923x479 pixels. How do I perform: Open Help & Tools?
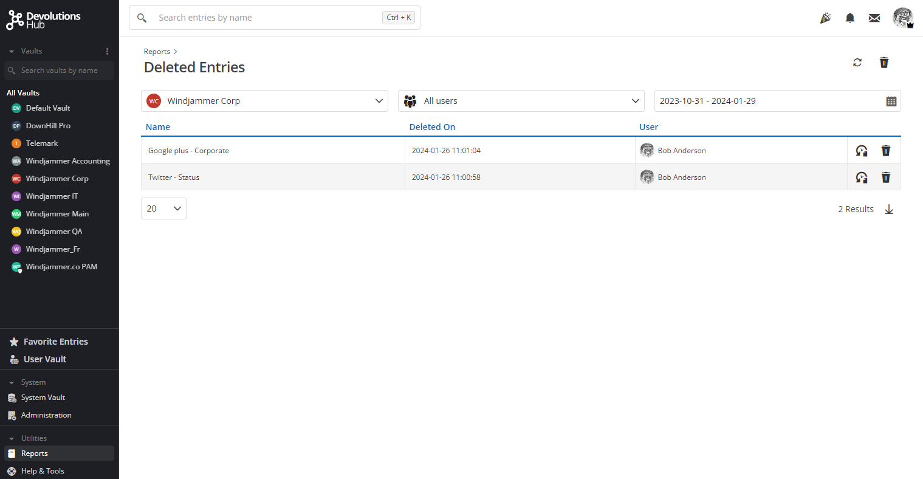pyautogui.click(x=43, y=471)
